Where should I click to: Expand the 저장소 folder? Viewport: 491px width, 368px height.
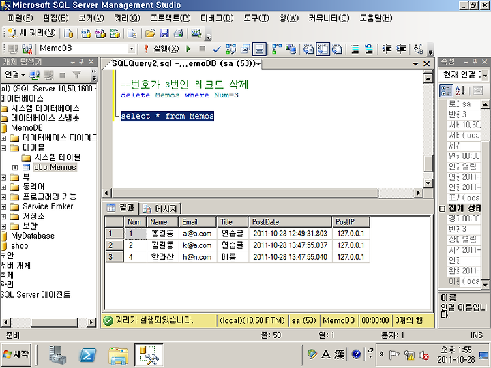point(3,217)
